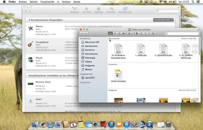This screenshot has width=203, height=130.
Task: Click the edit tags button in Finder toolbar
Action: [x=153, y=33]
